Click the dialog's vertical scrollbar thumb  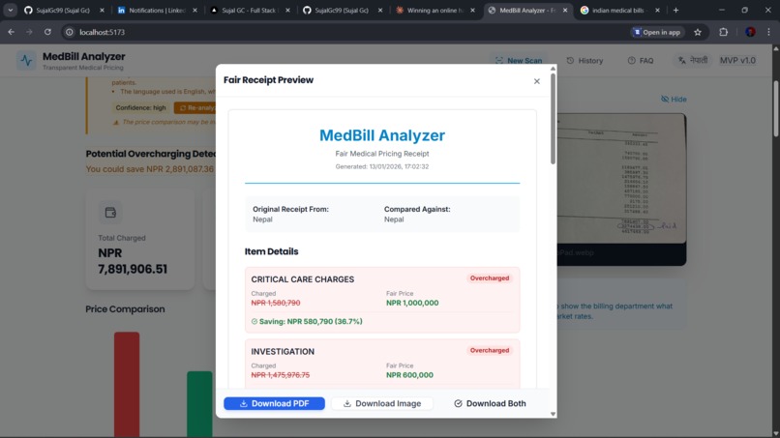coord(553,118)
